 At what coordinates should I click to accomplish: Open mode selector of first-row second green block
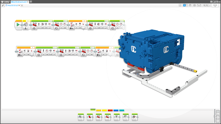coord(57,28)
